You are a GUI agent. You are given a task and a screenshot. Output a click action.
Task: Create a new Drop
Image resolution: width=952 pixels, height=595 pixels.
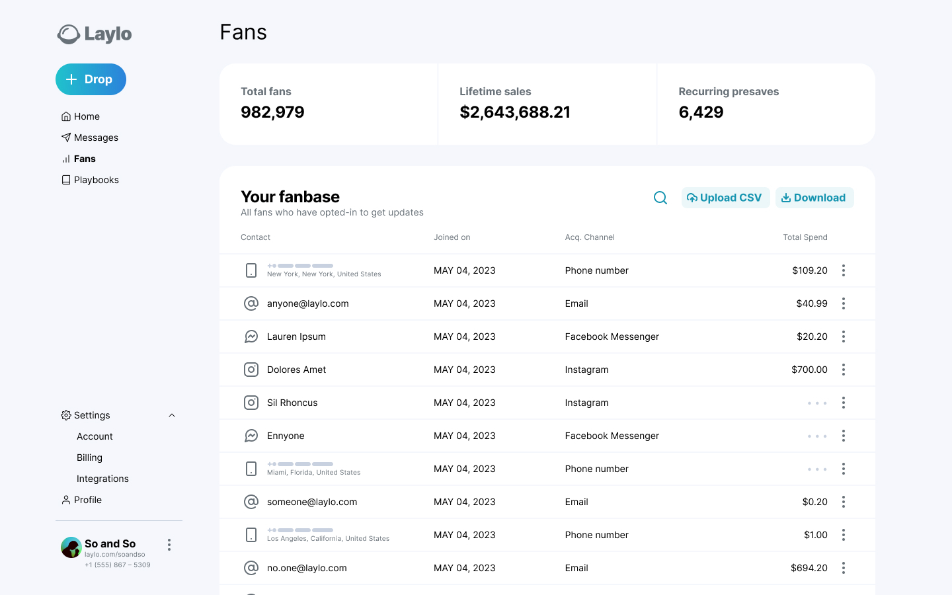[x=91, y=79]
